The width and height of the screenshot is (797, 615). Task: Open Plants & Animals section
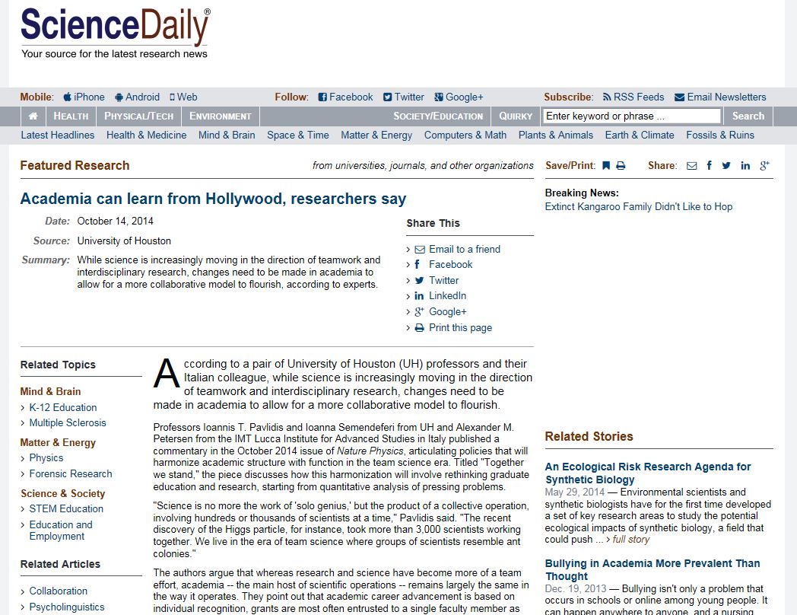click(556, 135)
